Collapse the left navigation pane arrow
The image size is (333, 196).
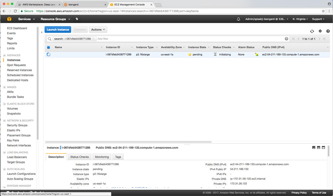click(x=42, y=32)
